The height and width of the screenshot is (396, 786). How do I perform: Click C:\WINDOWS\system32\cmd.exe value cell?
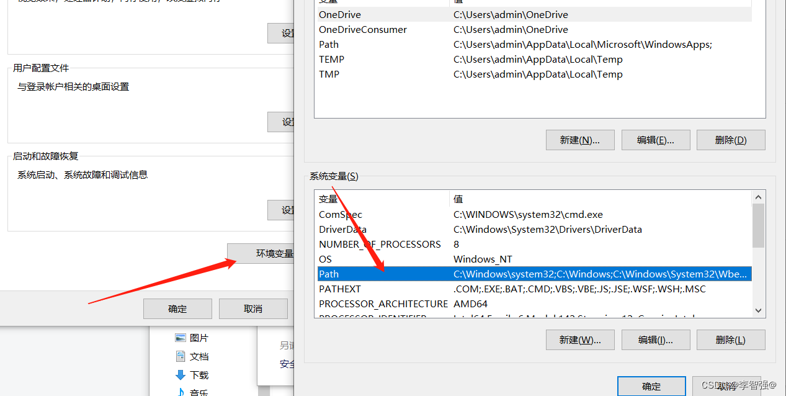528,215
